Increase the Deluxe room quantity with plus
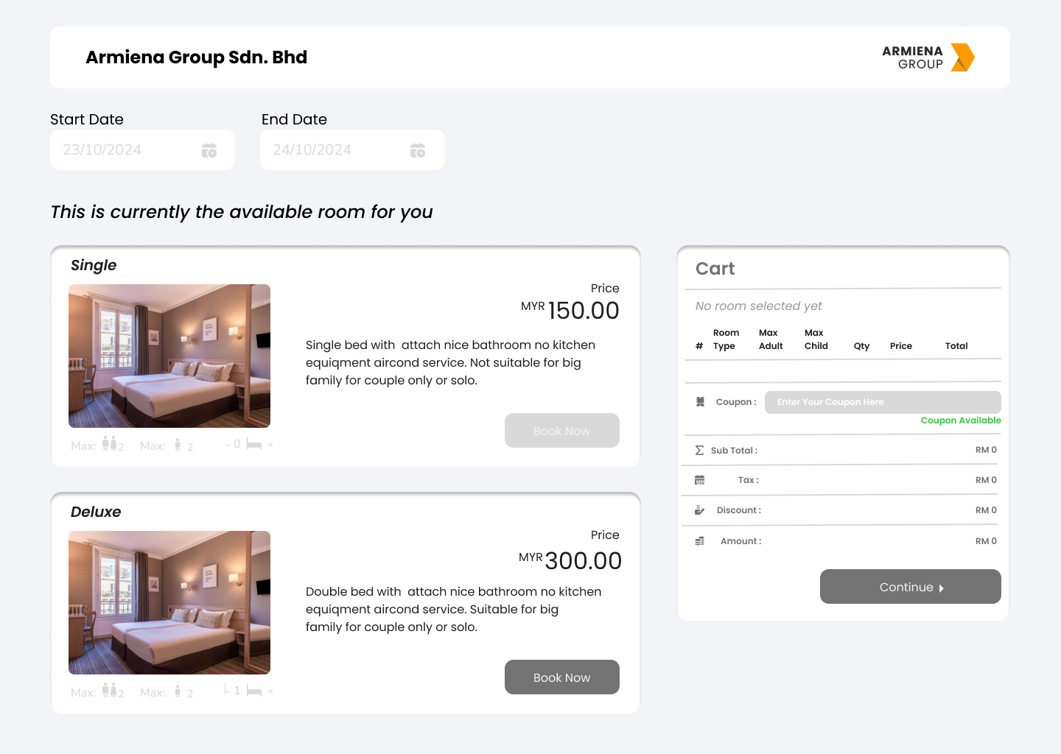This screenshot has height=754, width=1061. tap(270, 691)
